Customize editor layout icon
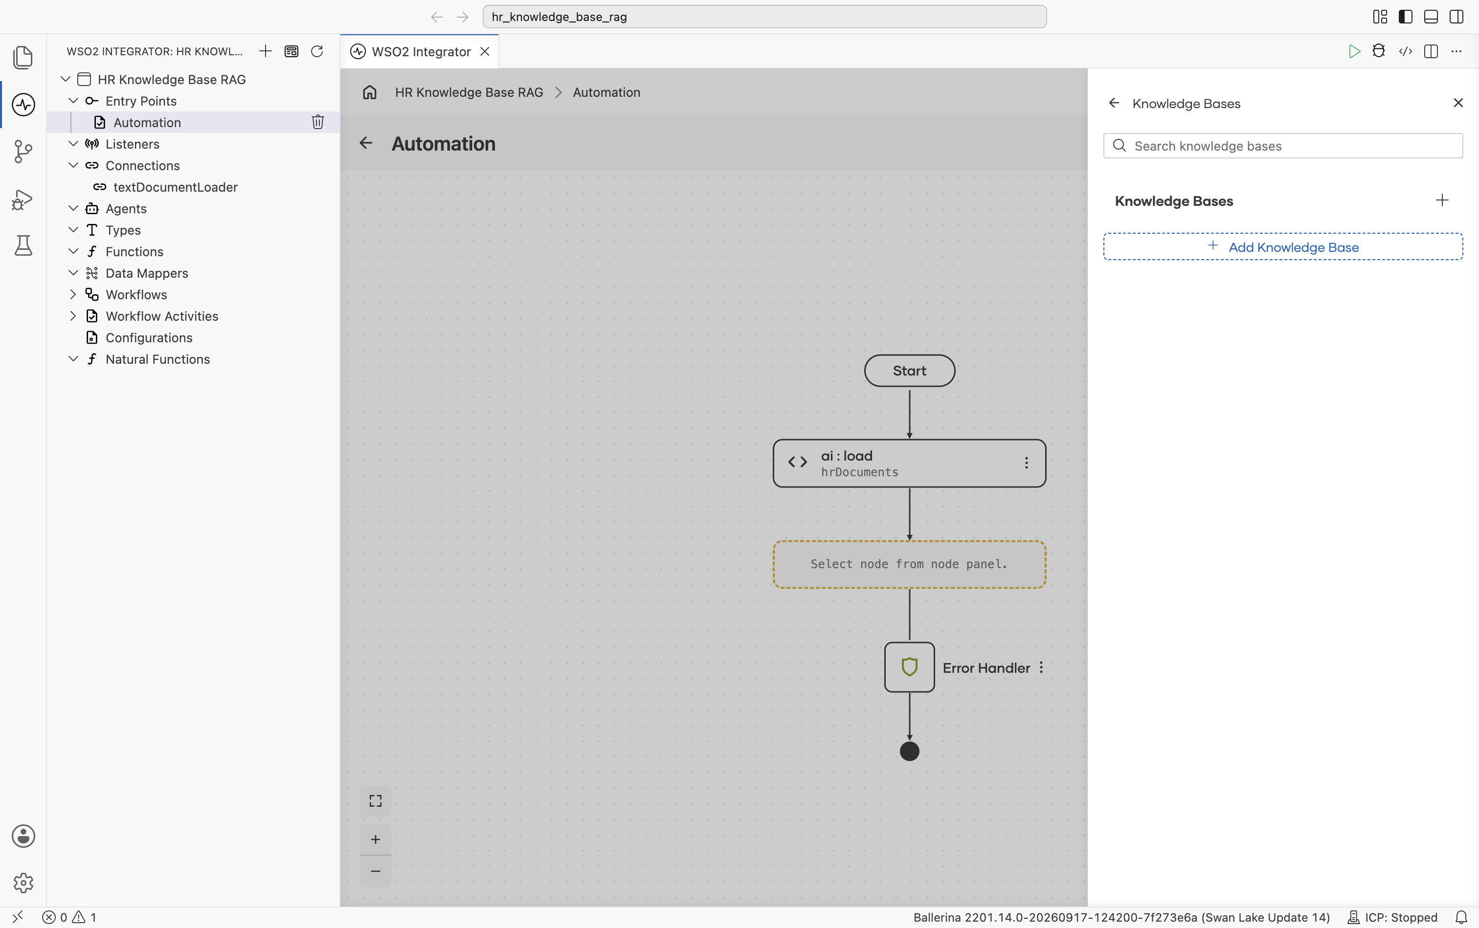This screenshot has height=928, width=1479. 1380,17
